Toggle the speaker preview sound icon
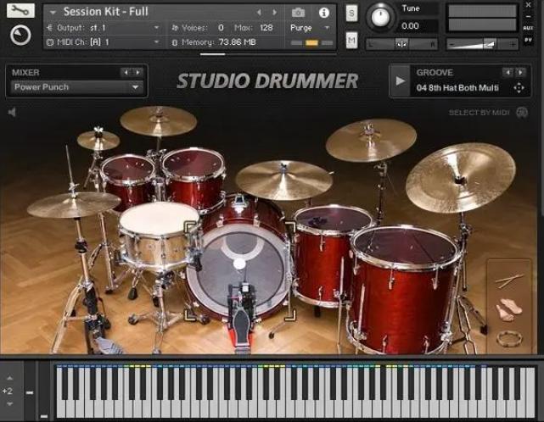 click(12, 112)
